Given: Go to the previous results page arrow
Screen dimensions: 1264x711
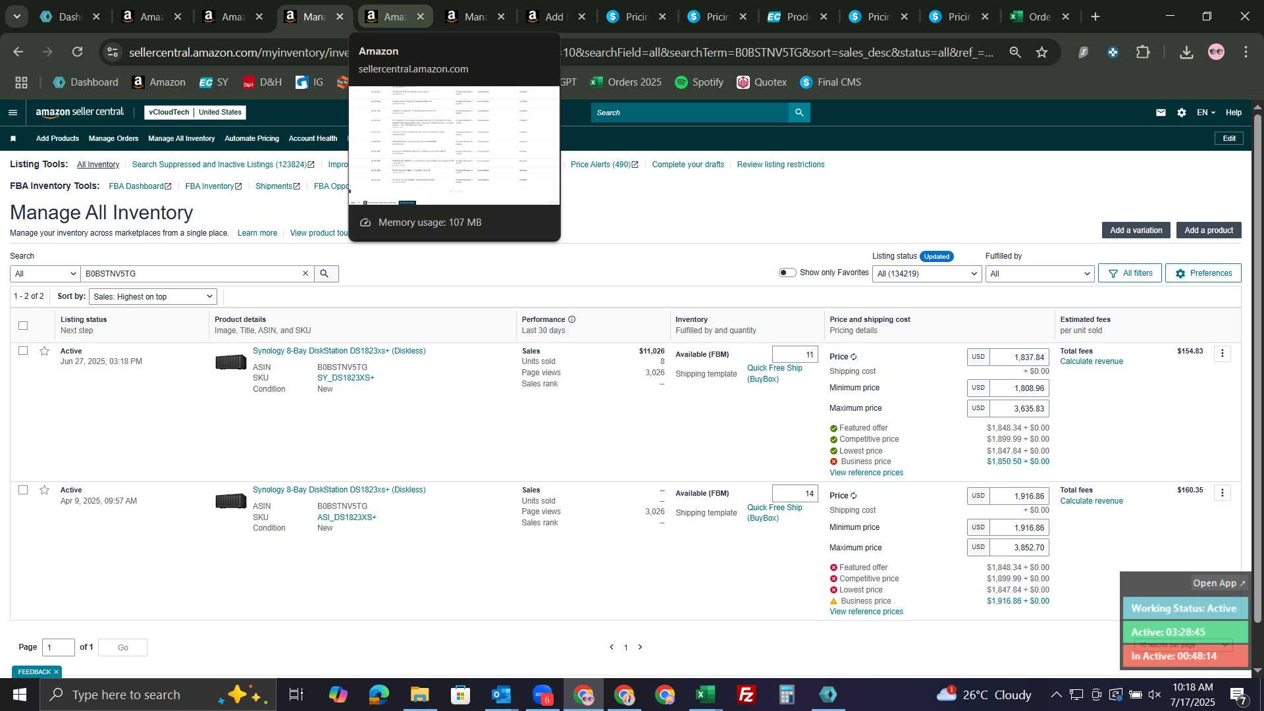Looking at the screenshot, I should pos(612,647).
